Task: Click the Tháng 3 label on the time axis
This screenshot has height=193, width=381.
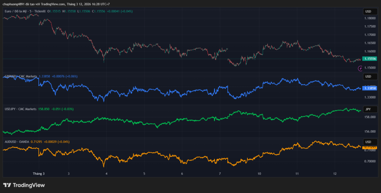Action: [39, 174]
